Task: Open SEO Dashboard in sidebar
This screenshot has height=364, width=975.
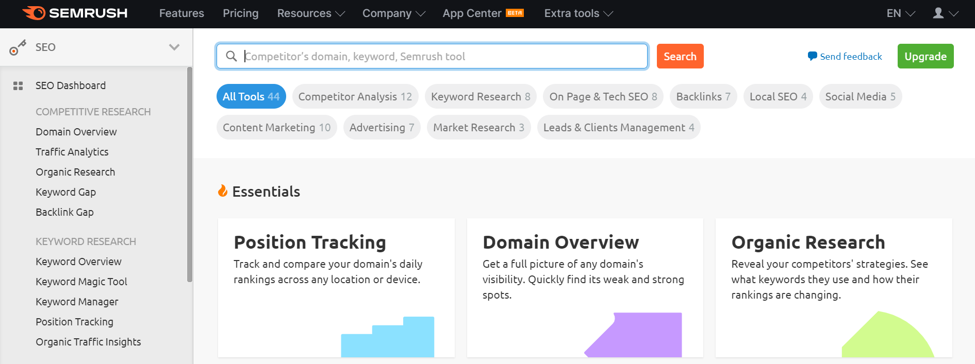Action: point(71,85)
